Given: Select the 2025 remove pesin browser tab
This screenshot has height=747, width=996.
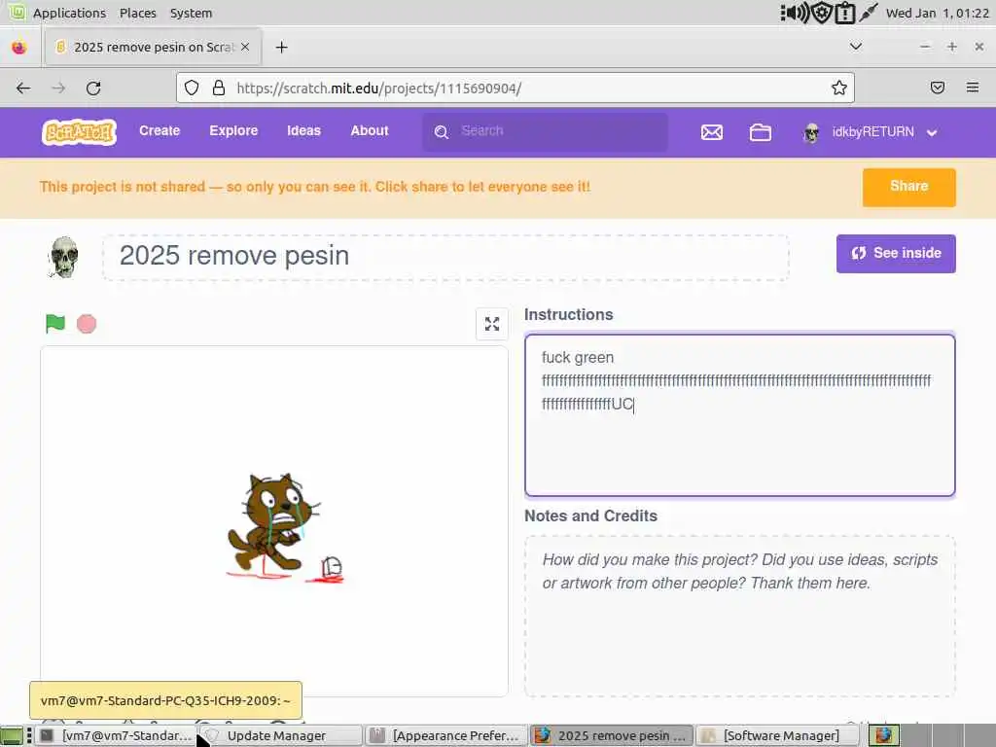Looking at the screenshot, I should [153, 47].
